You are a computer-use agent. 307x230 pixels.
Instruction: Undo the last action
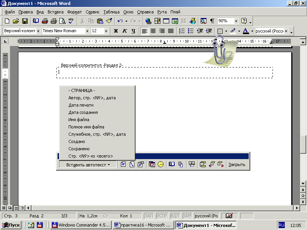[120, 21]
